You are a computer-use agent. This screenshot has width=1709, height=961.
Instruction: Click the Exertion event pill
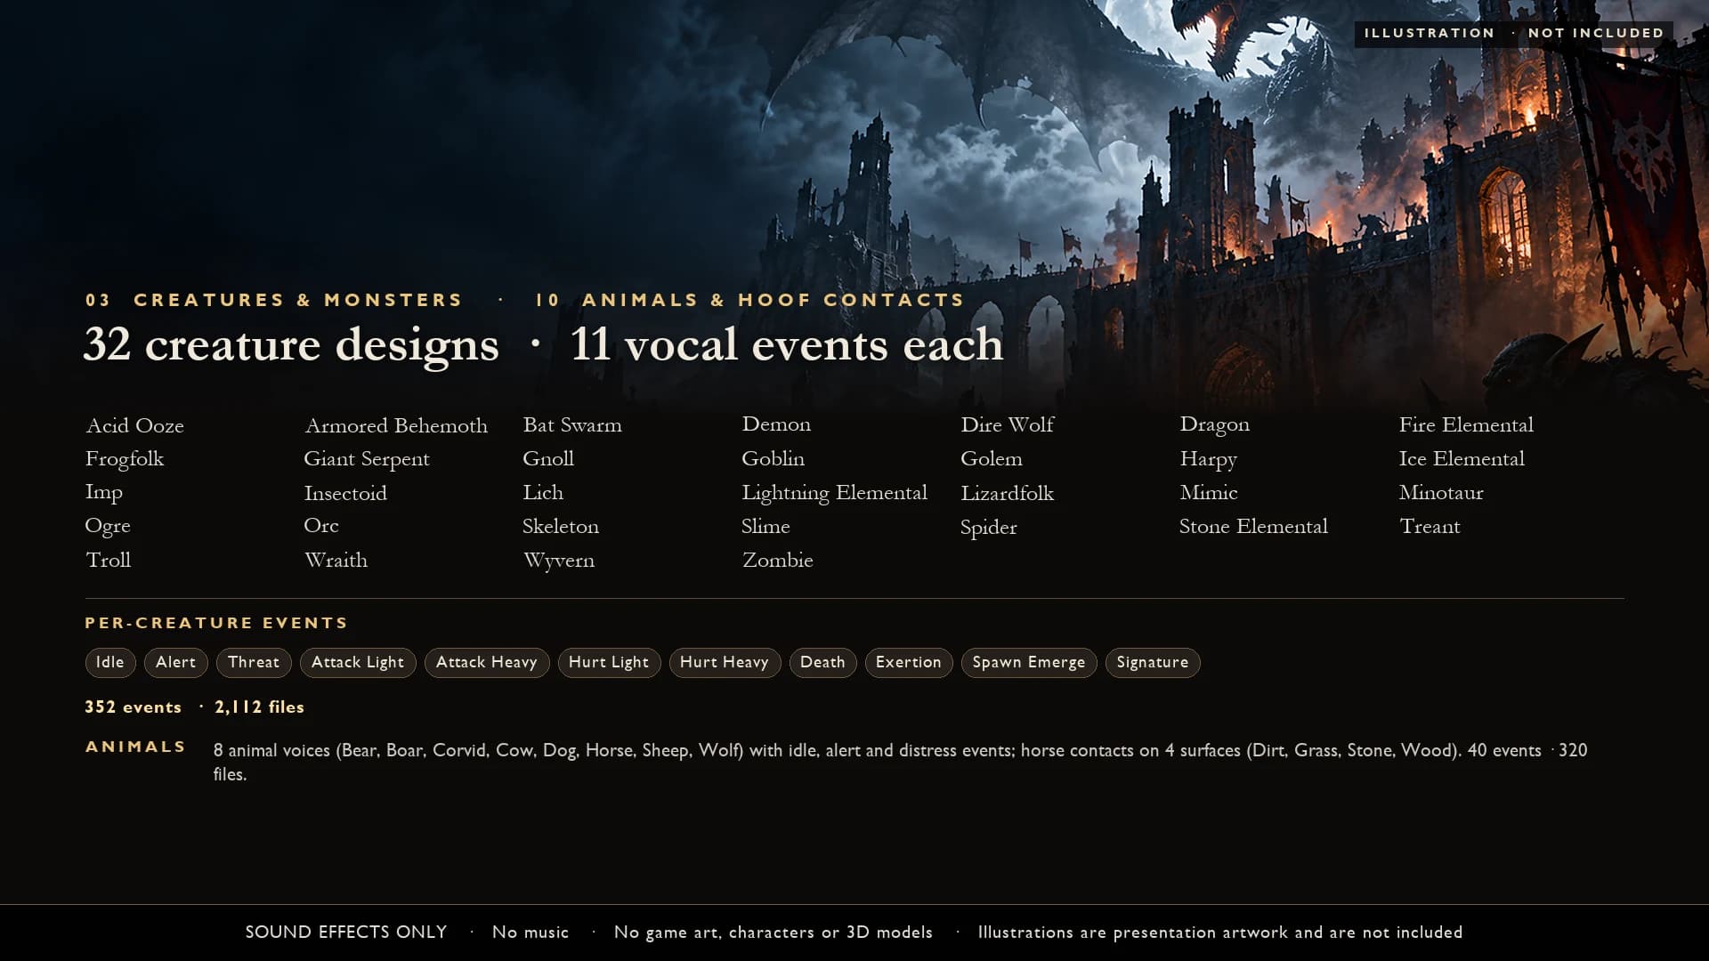click(x=909, y=662)
